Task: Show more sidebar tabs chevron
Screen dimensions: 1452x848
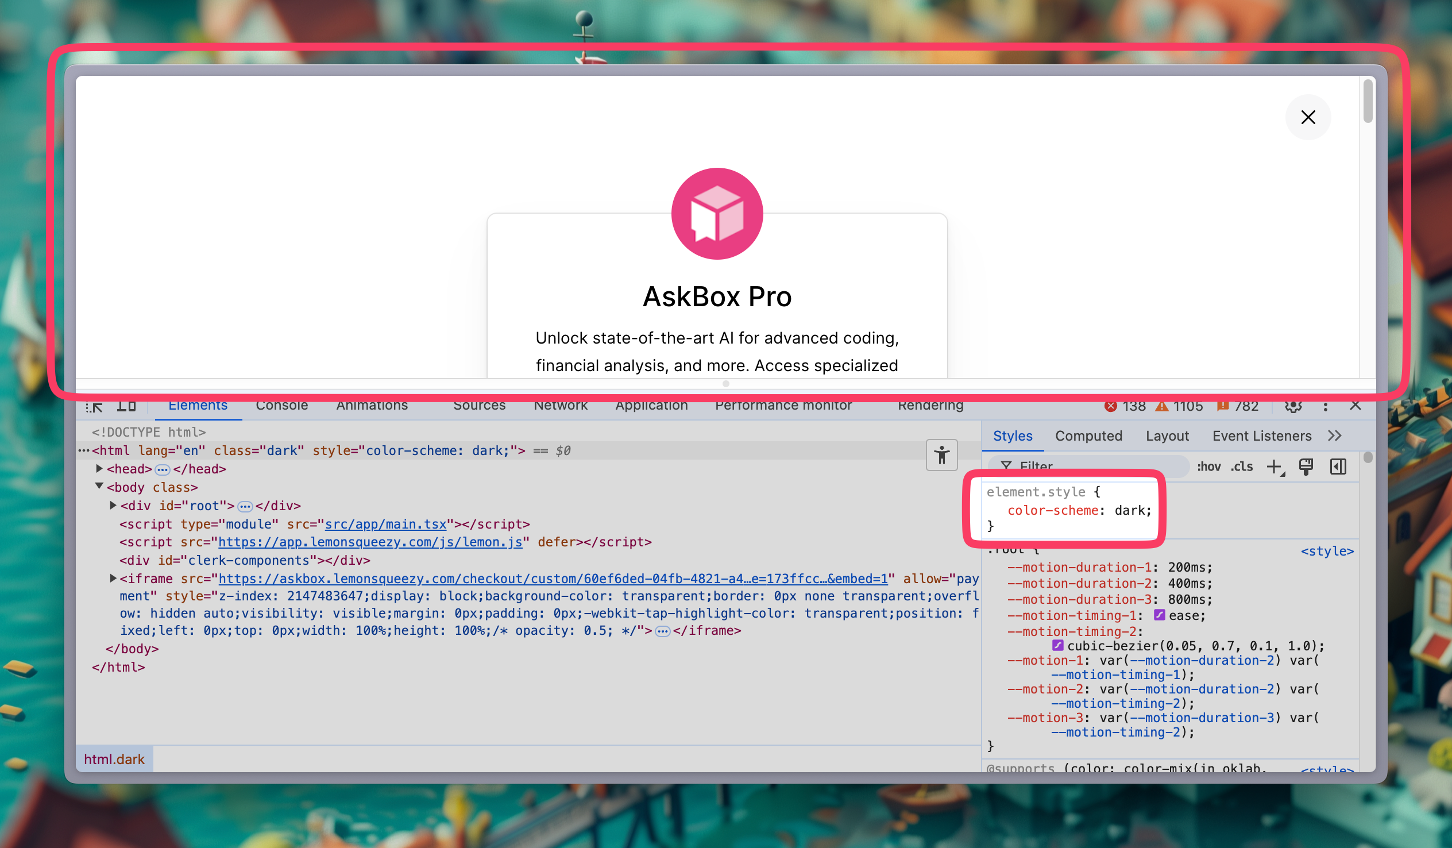Action: (1334, 436)
